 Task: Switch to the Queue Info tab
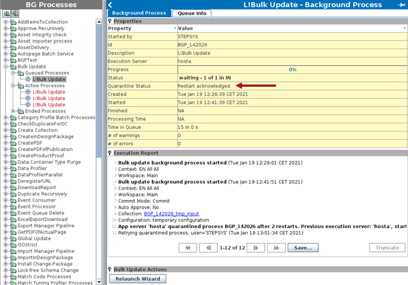193,13
